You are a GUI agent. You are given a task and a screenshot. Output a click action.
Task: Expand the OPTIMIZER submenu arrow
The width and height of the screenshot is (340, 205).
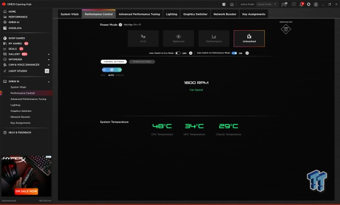click(x=49, y=60)
